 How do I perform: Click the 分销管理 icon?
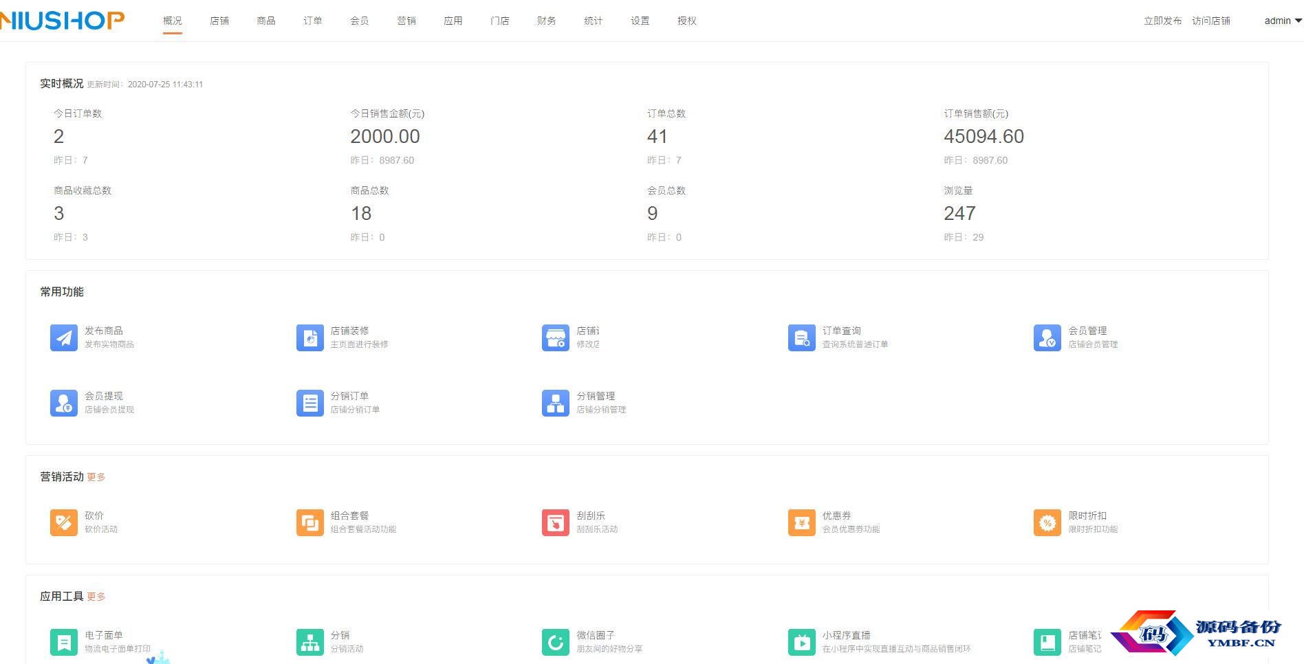(x=556, y=403)
